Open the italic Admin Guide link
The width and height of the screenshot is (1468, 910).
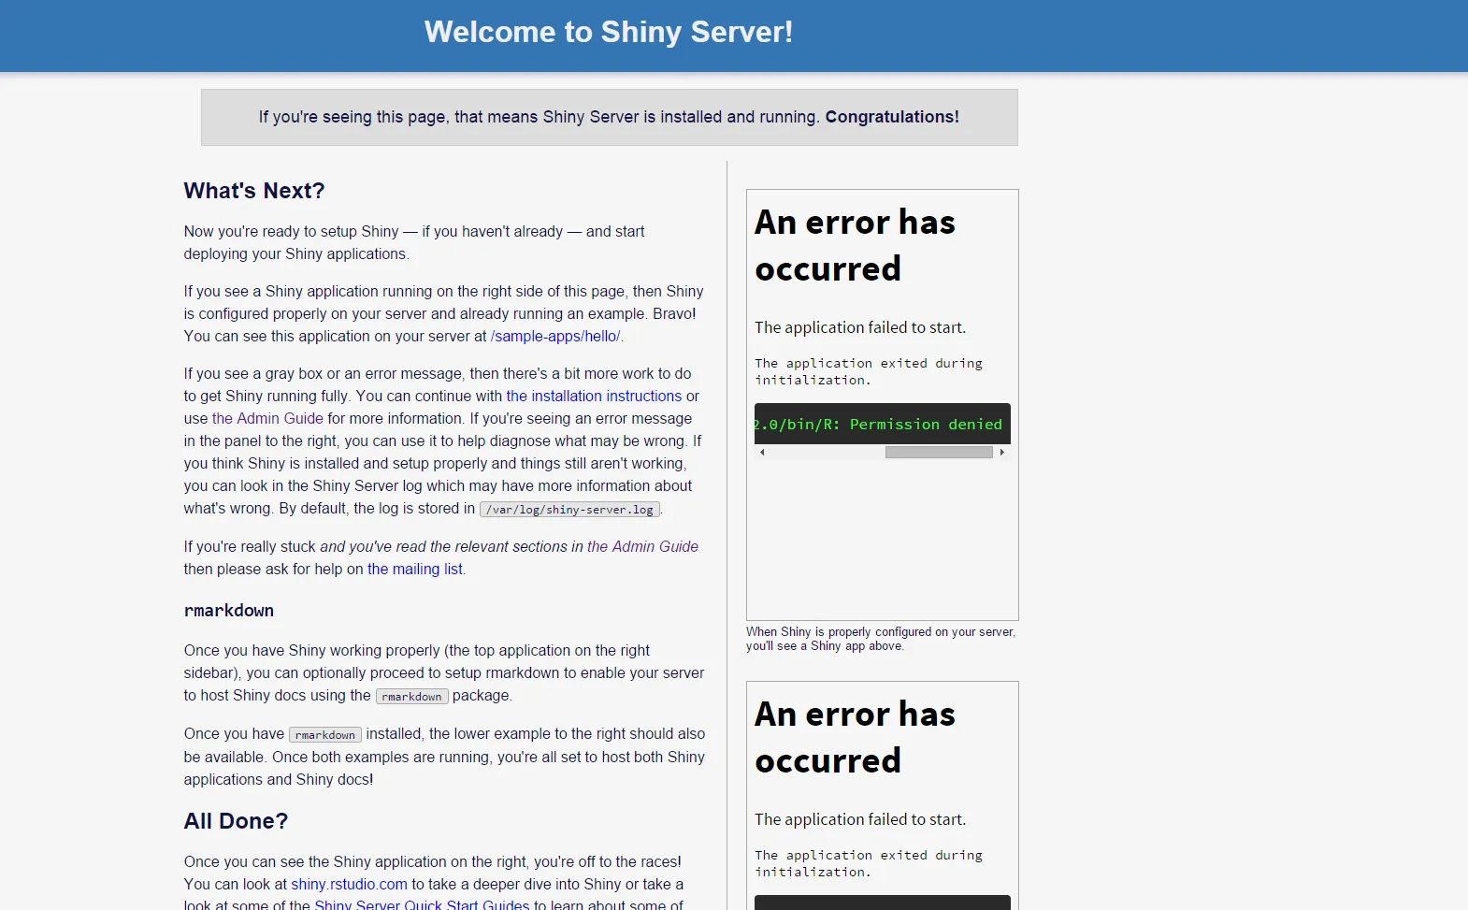coord(642,547)
